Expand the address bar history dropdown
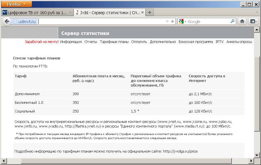Image resolution: width=261 pixels, height=165 pixels. 167,21
